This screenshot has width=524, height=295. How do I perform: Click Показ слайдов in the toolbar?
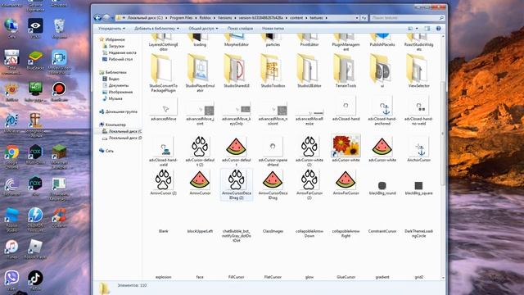point(240,29)
